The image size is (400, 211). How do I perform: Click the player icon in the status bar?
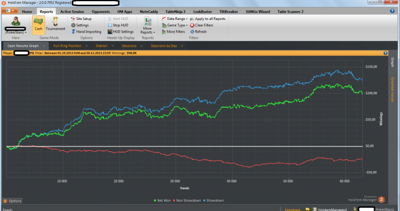pyautogui.click(x=355, y=209)
